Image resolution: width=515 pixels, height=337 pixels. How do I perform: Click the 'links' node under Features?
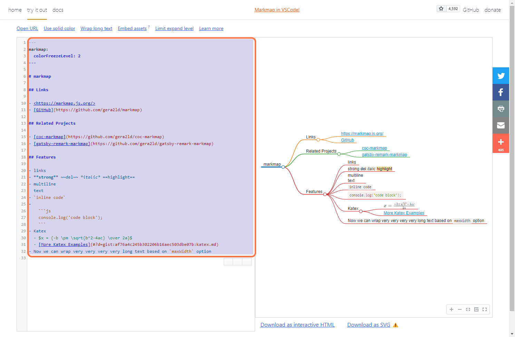[x=352, y=162]
